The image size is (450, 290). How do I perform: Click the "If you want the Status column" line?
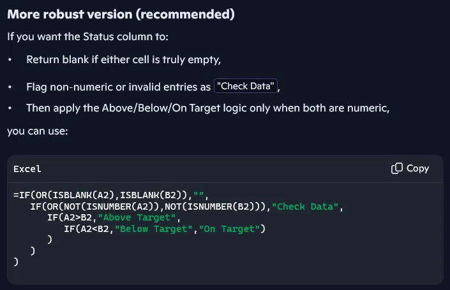pyautogui.click(x=87, y=36)
